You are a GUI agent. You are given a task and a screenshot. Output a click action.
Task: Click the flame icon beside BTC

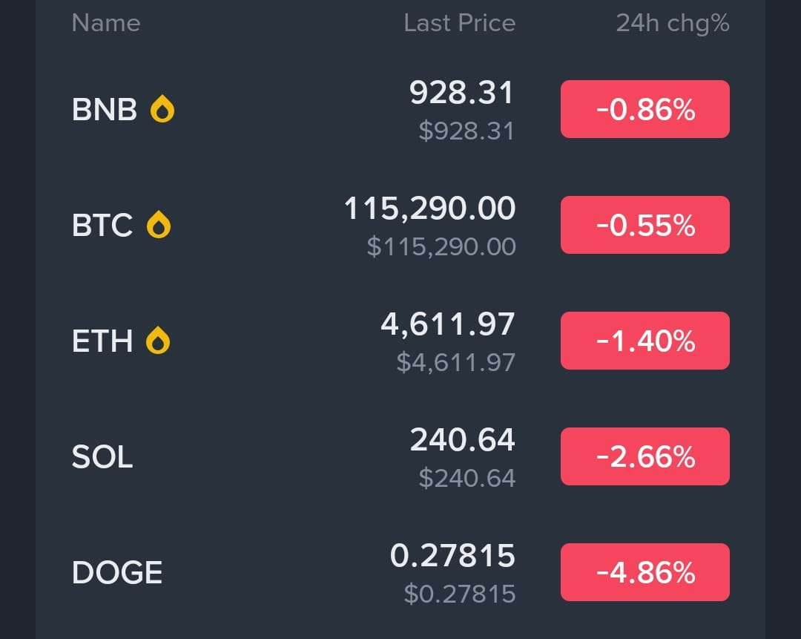tap(159, 225)
